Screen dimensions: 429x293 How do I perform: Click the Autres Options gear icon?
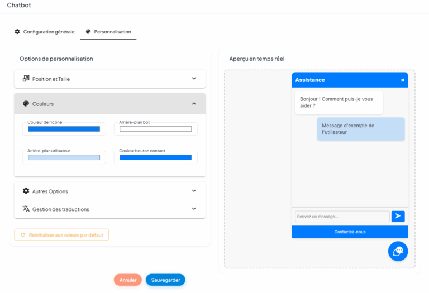(x=26, y=191)
